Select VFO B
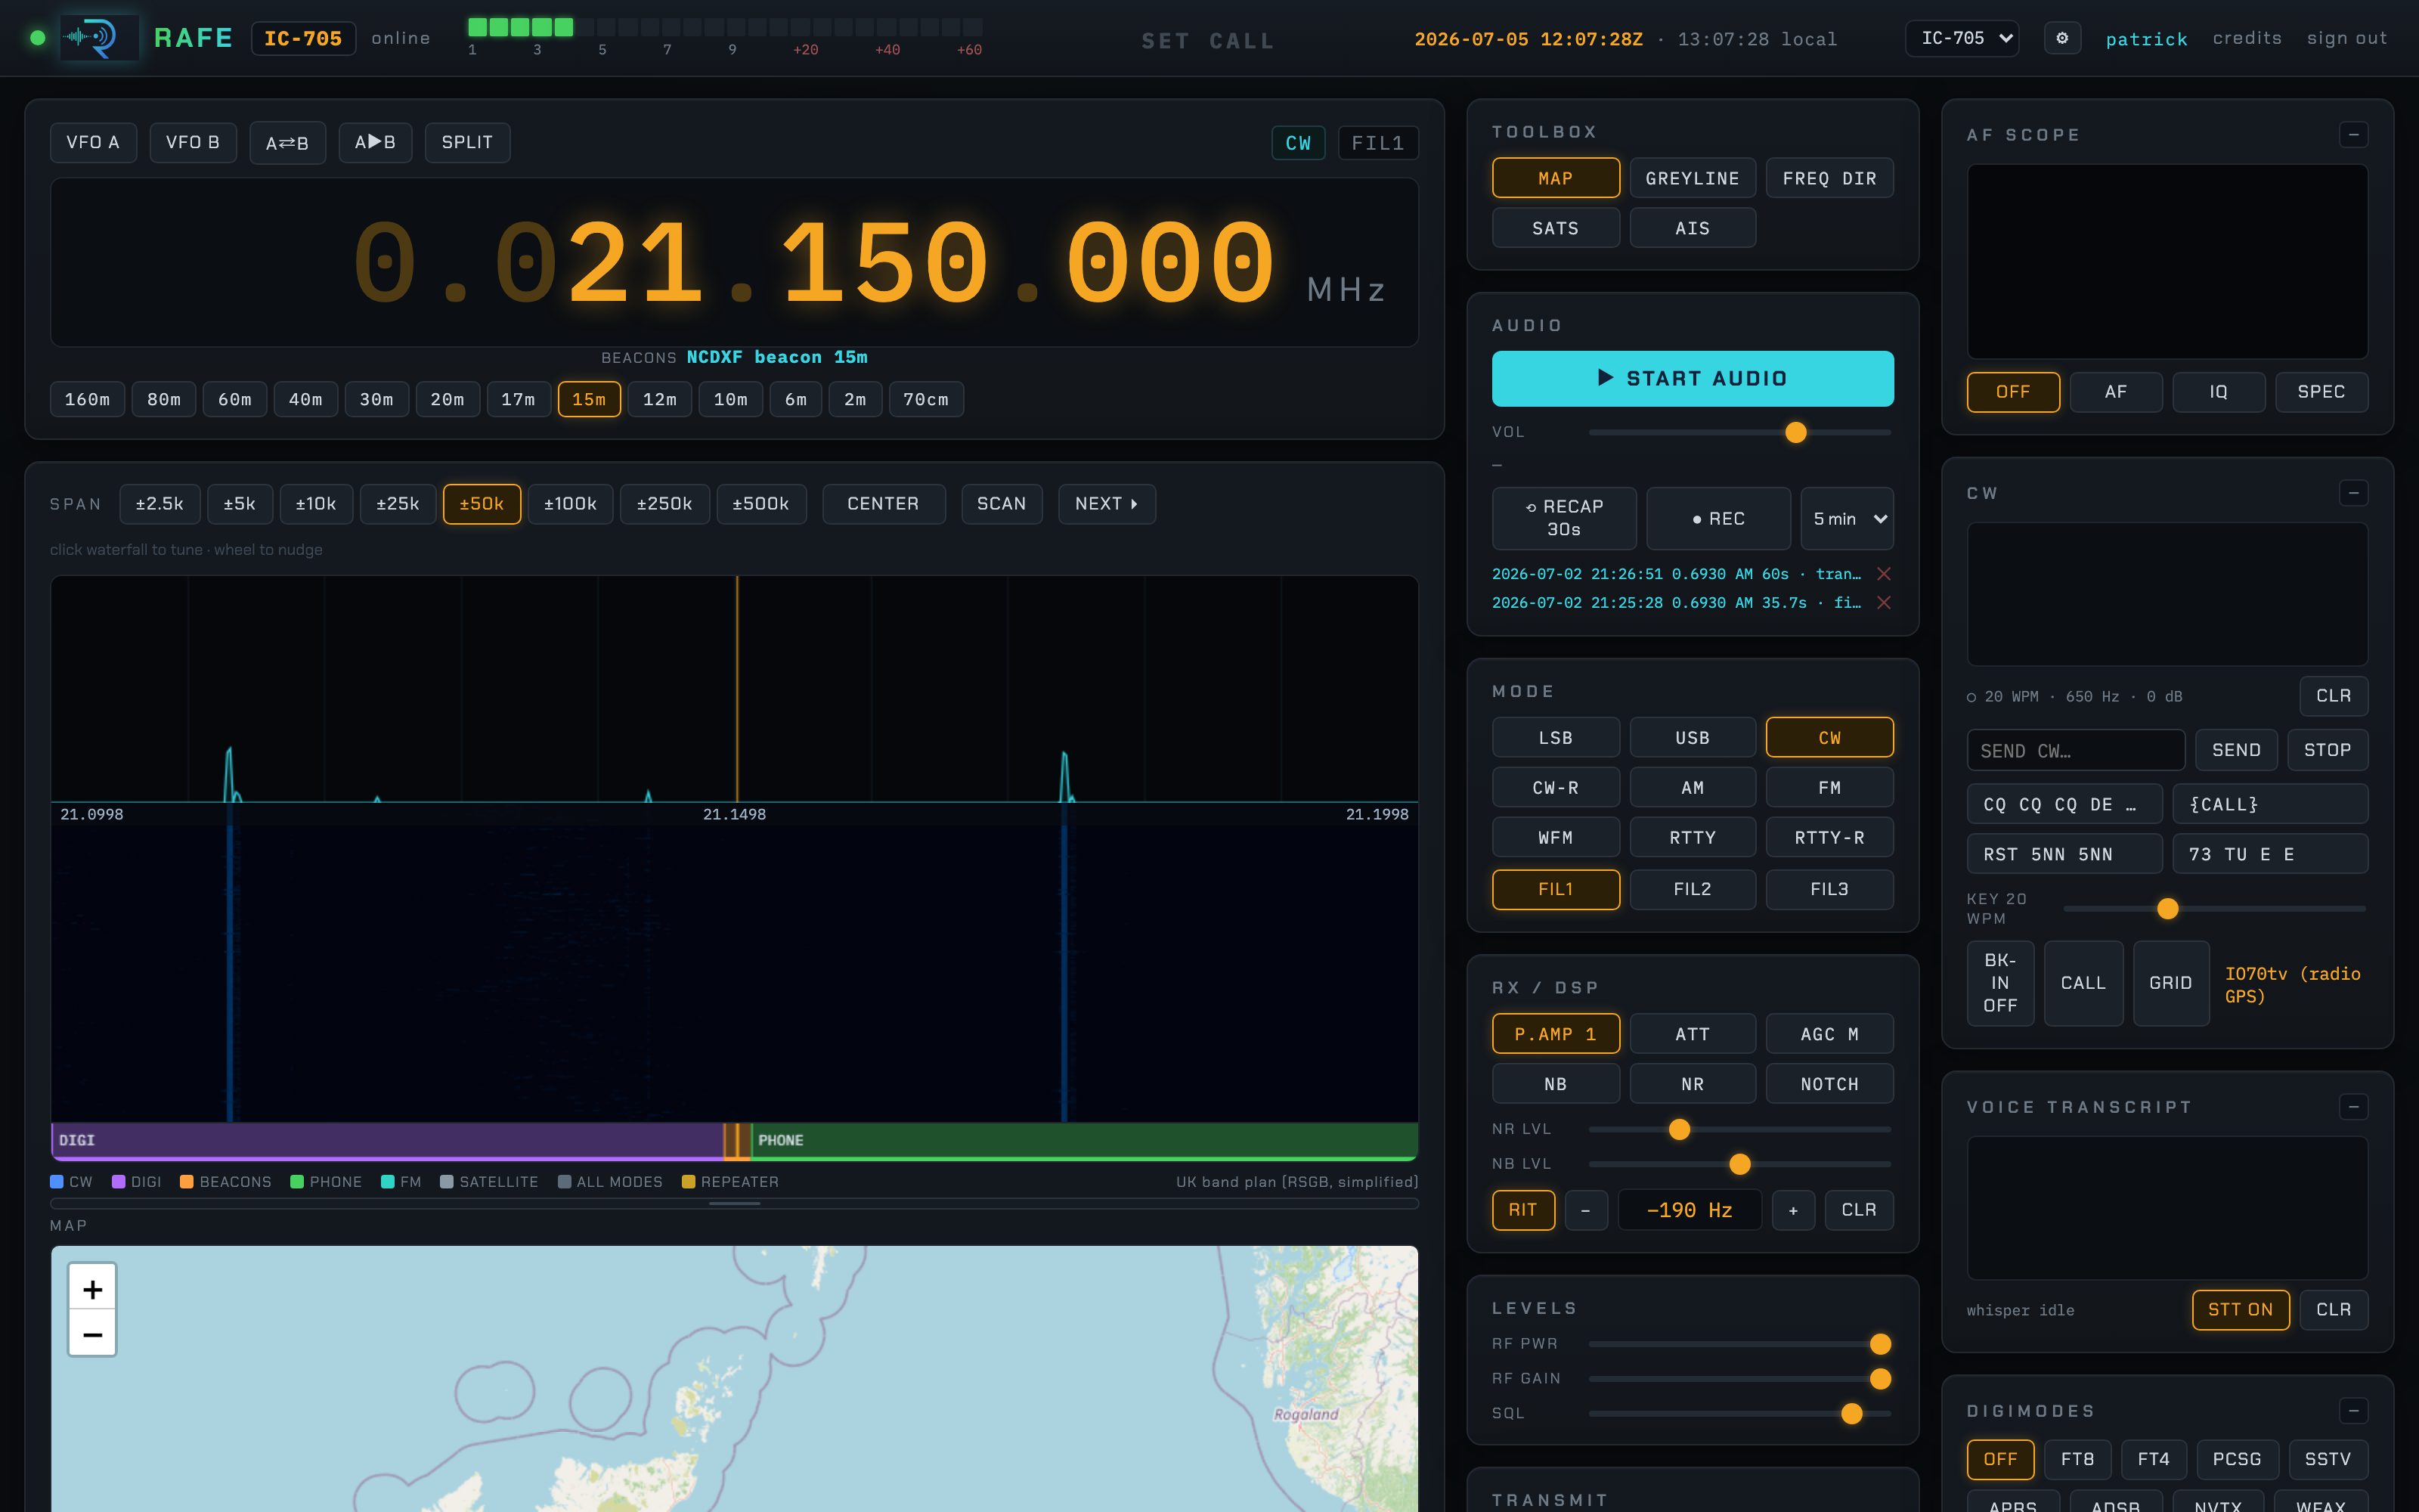The height and width of the screenshot is (1512, 2419). click(x=192, y=143)
